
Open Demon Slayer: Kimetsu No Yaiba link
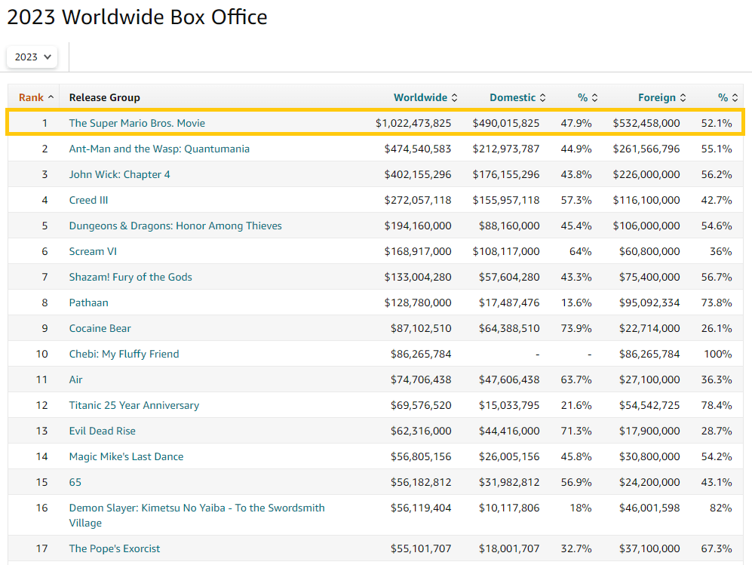pos(197,515)
